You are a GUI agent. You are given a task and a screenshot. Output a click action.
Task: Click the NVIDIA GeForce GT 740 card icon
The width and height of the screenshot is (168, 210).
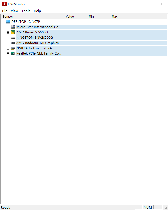click(13, 48)
